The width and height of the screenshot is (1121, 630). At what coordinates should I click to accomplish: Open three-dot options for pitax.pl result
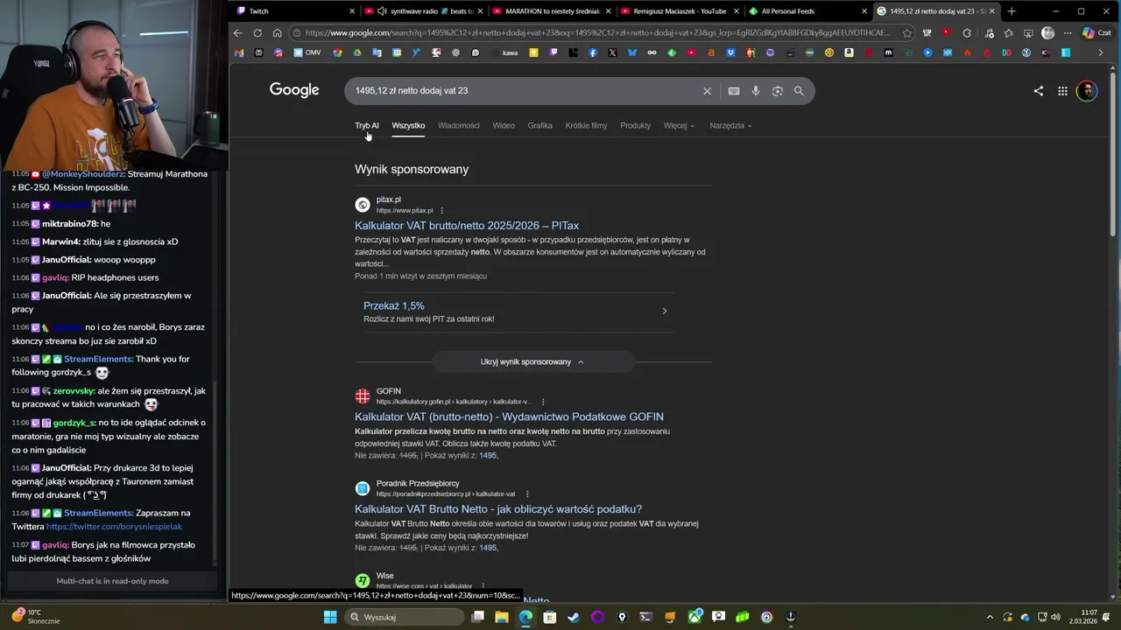[x=441, y=211]
